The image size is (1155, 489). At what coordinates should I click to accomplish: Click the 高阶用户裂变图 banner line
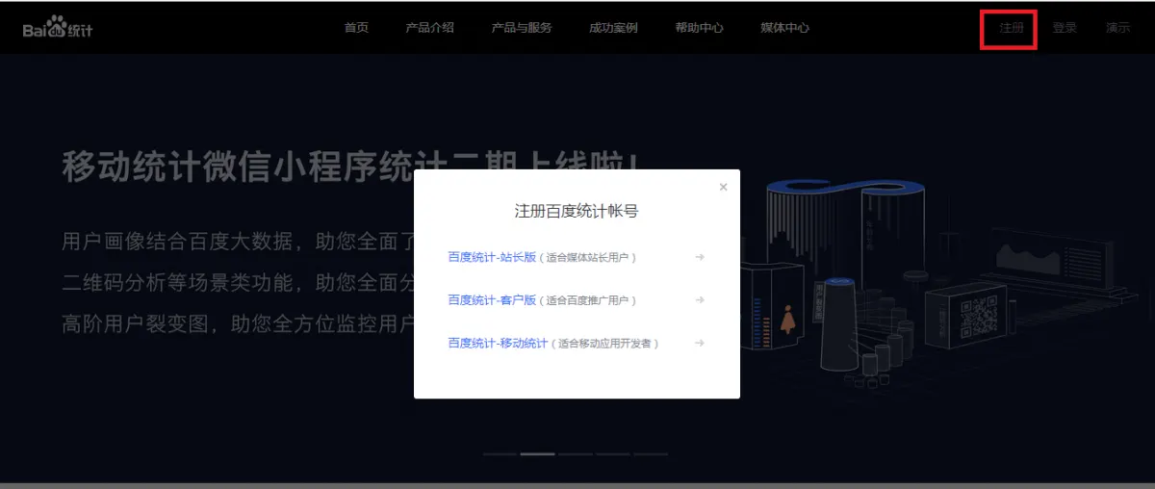tap(238, 324)
